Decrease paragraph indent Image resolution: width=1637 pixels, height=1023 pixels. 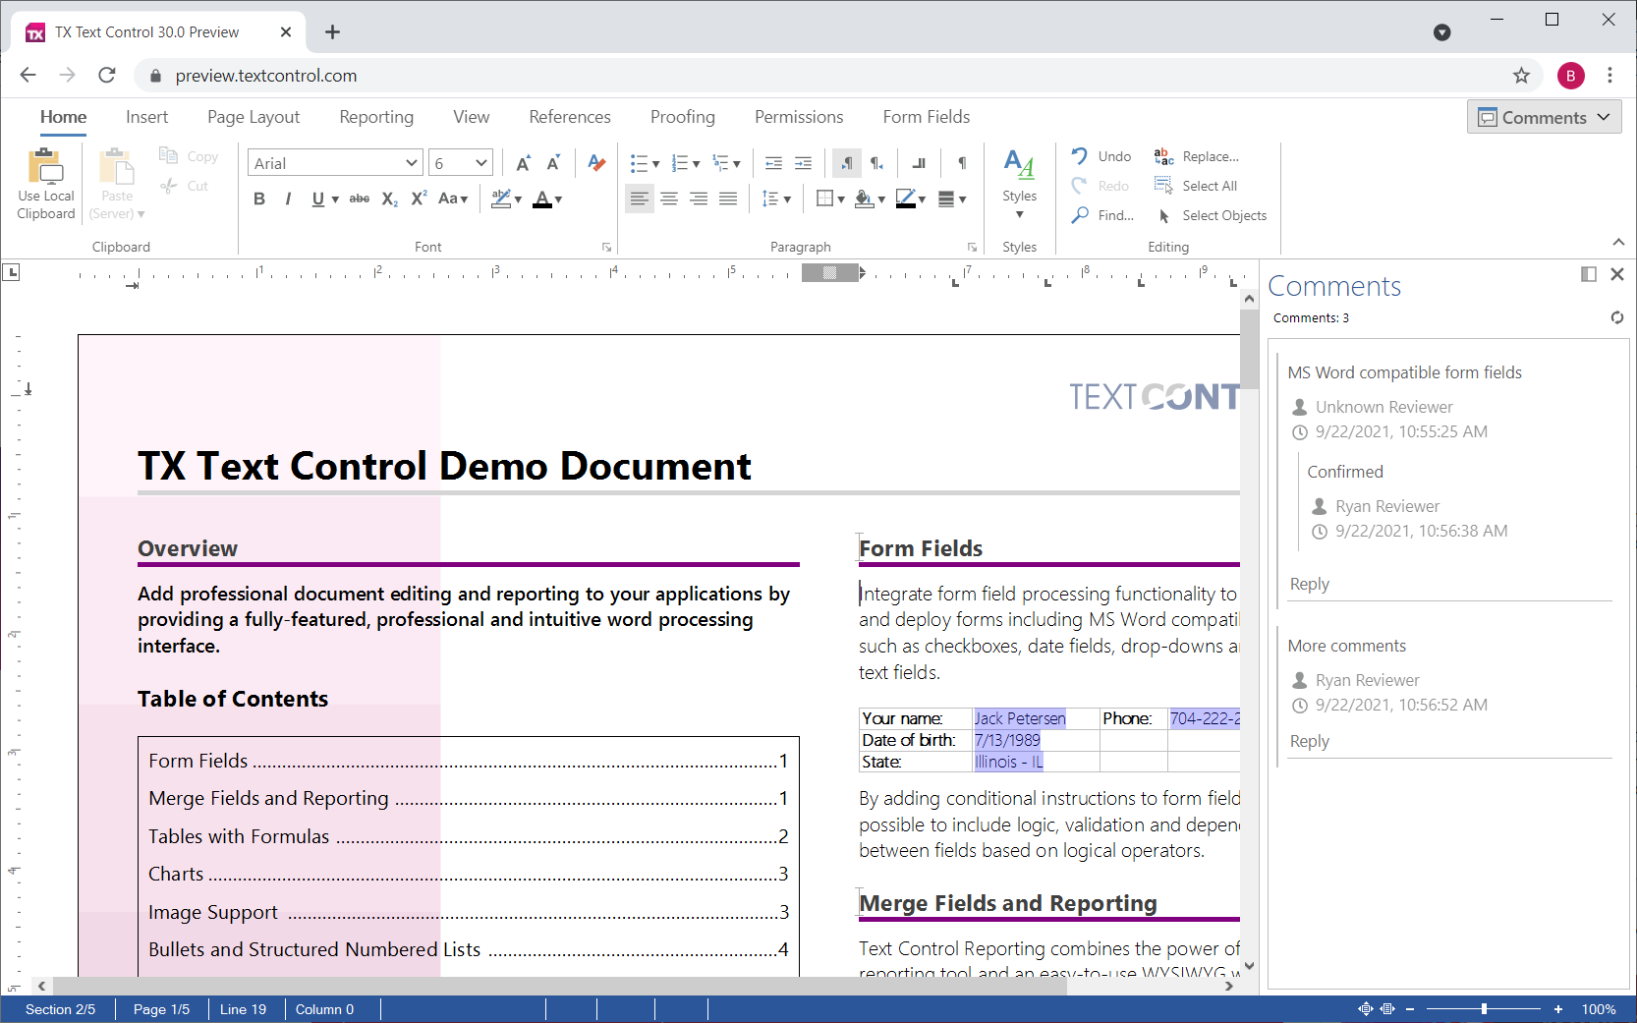[x=774, y=163]
